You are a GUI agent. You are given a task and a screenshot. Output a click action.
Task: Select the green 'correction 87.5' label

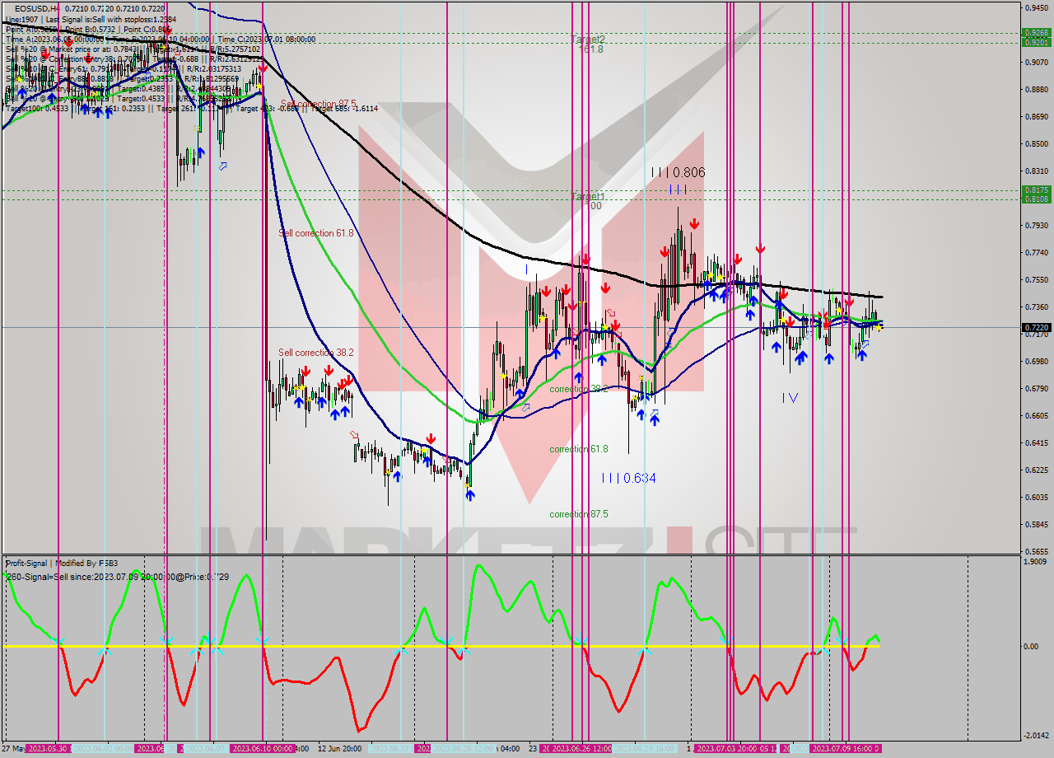tap(579, 514)
